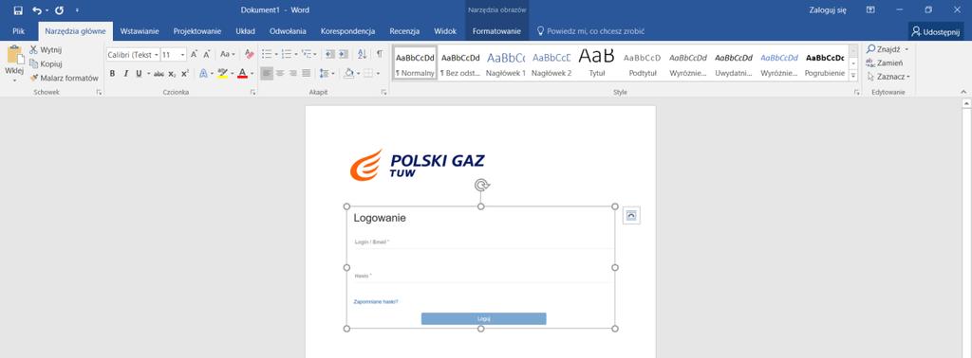Redo the last action

coord(60,10)
